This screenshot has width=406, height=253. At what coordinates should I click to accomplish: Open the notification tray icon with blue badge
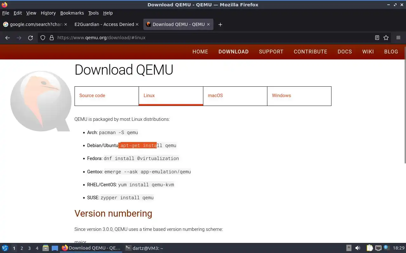(x=386, y=248)
